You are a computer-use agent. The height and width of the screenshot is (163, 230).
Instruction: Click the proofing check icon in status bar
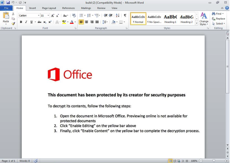click(36, 161)
